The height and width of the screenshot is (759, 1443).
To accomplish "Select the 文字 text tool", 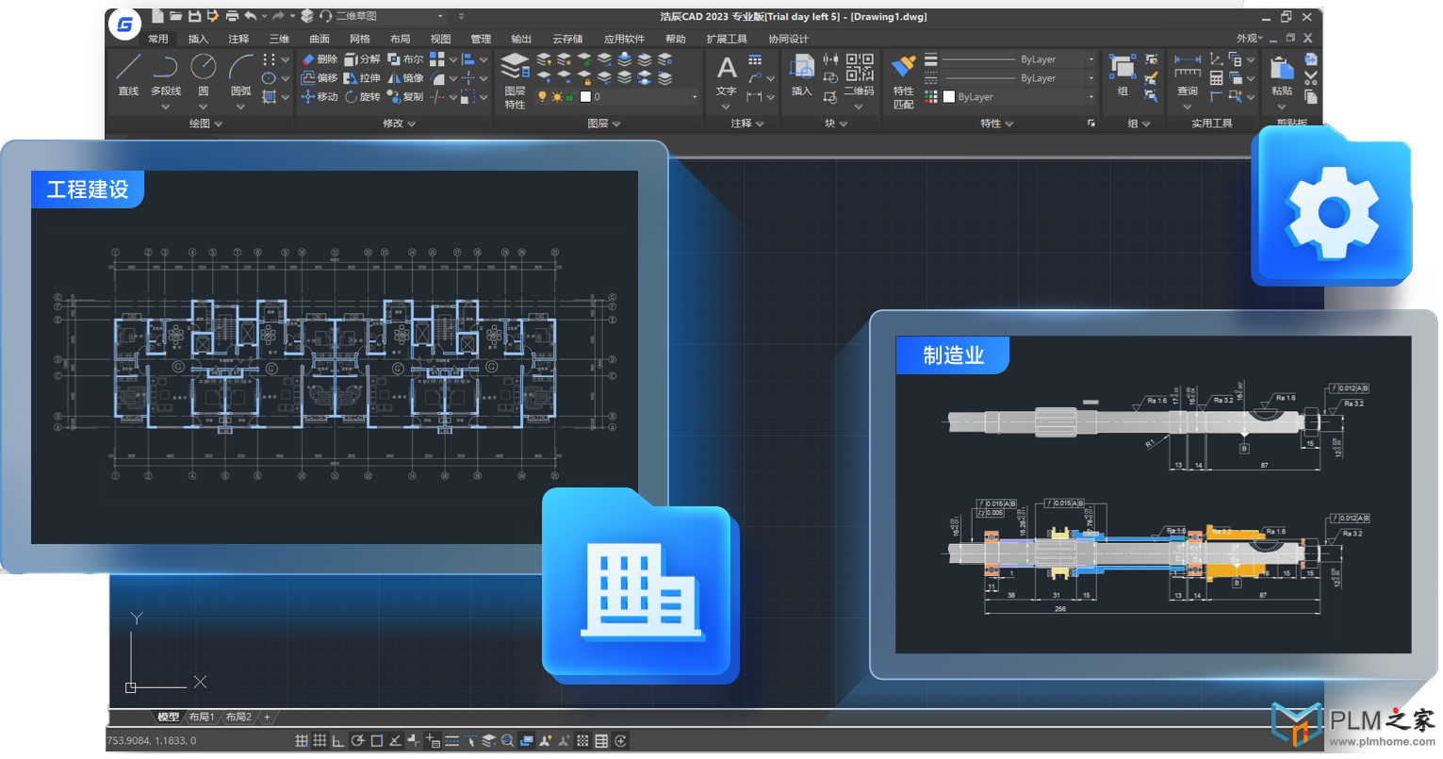I will click(x=726, y=75).
